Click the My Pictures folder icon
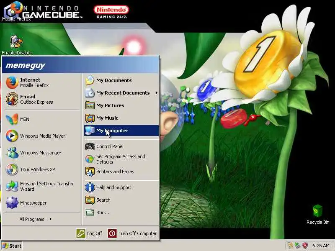The height and width of the screenshot is (251, 335). pos(90,105)
